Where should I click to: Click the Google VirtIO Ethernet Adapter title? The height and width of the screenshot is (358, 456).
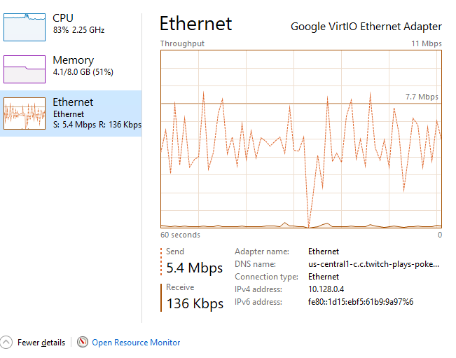point(366,27)
